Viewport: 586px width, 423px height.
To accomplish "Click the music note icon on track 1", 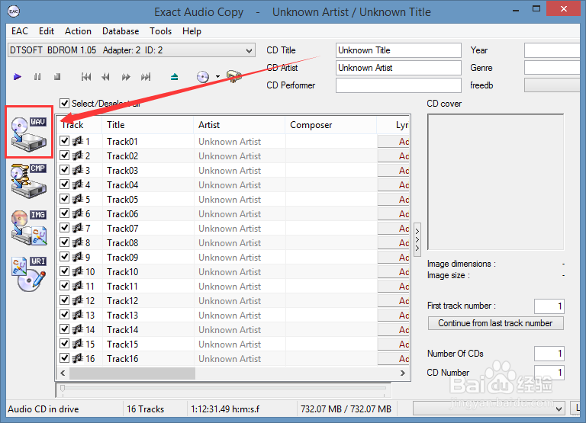I will 77,141.
